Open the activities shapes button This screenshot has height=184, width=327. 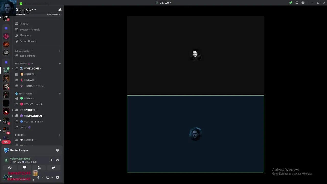pos(39,168)
